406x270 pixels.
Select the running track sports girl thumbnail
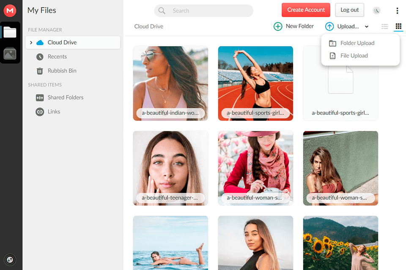(255, 84)
